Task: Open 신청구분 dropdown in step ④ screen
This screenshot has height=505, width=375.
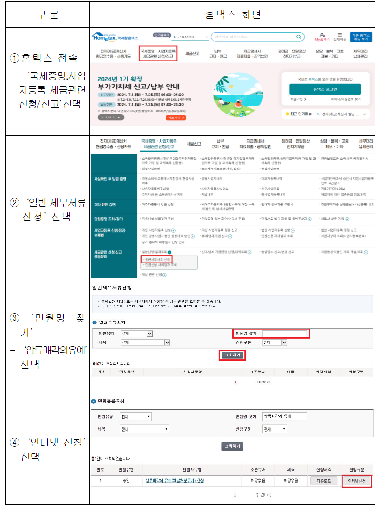Action: [274, 429]
